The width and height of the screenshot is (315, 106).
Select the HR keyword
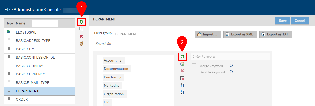tap(107, 102)
